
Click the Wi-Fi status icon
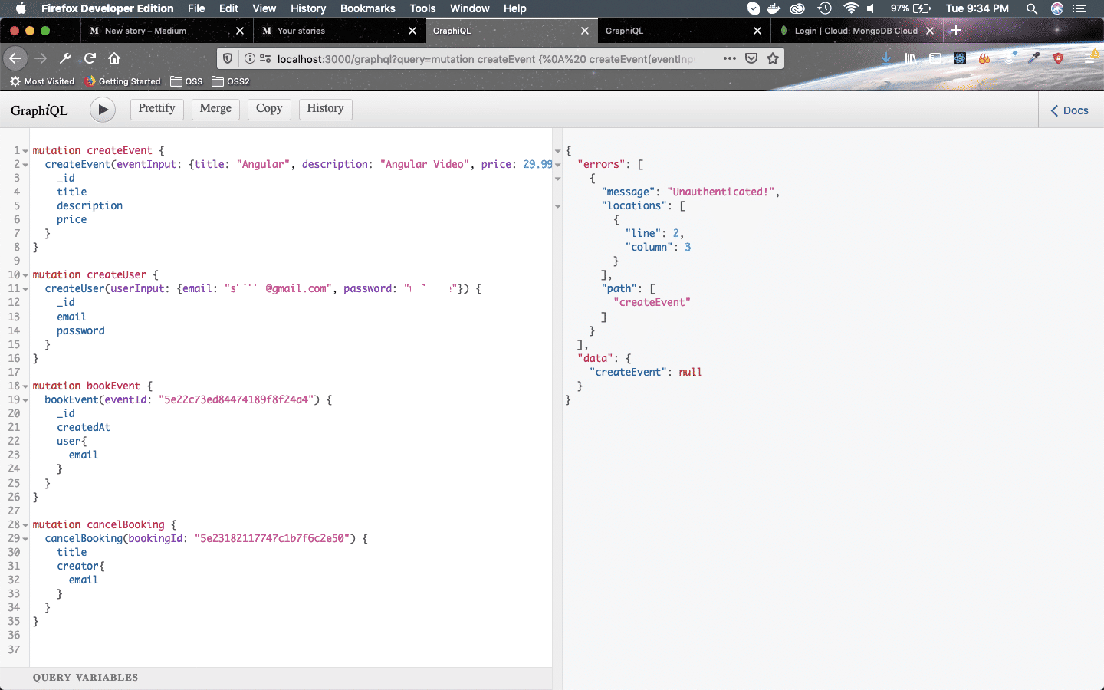[851, 8]
